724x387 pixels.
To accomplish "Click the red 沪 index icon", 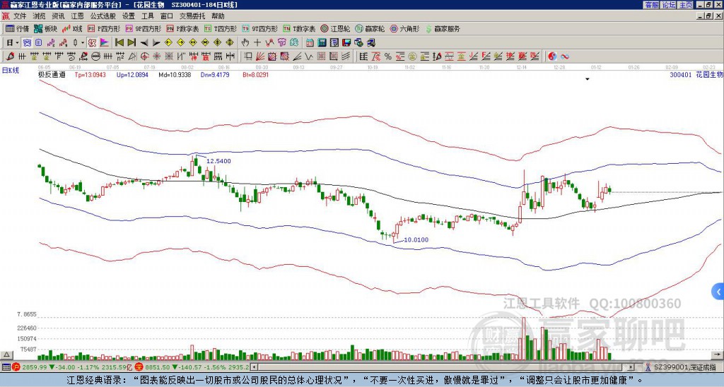I will point(16,367).
